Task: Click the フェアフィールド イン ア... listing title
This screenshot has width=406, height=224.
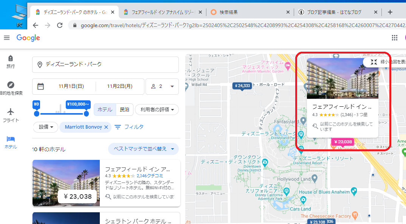Action: [138, 169]
